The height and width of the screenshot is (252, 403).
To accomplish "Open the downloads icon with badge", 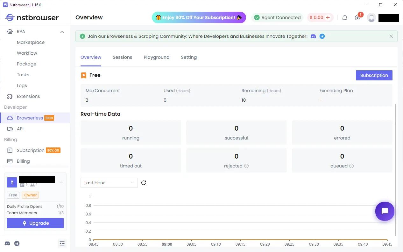I will tap(357, 18).
